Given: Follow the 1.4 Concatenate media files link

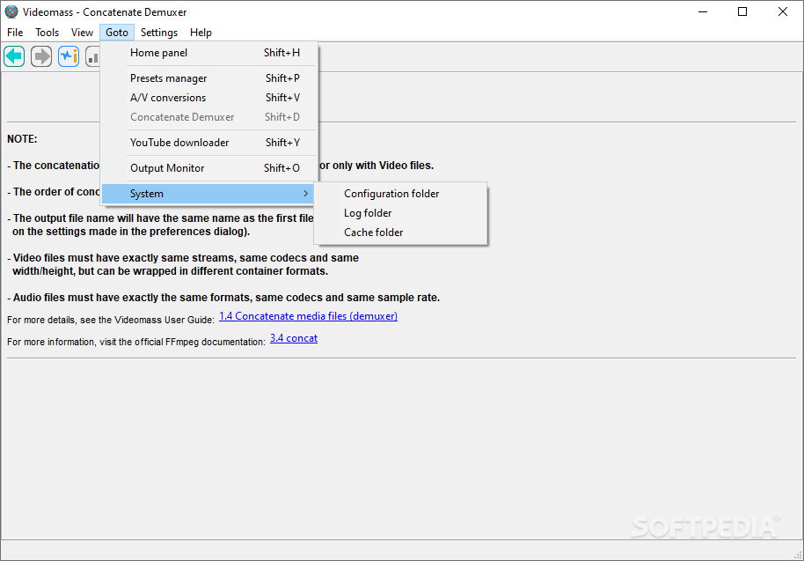Looking at the screenshot, I should click(x=308, y=316).
